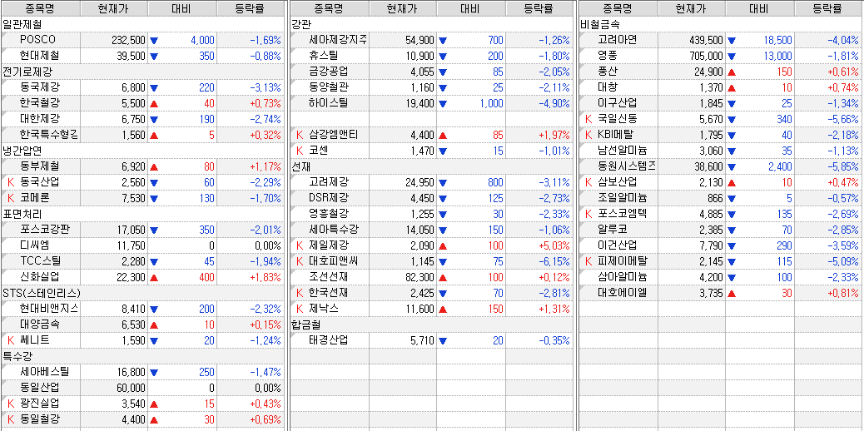Click the 대호에이엘 stock name

(622, 293)
